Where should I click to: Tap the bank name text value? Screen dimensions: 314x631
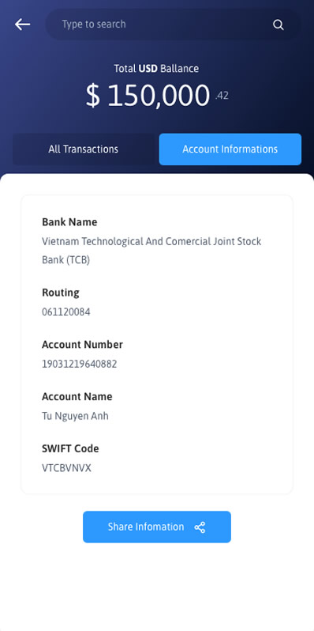point(151,251)
